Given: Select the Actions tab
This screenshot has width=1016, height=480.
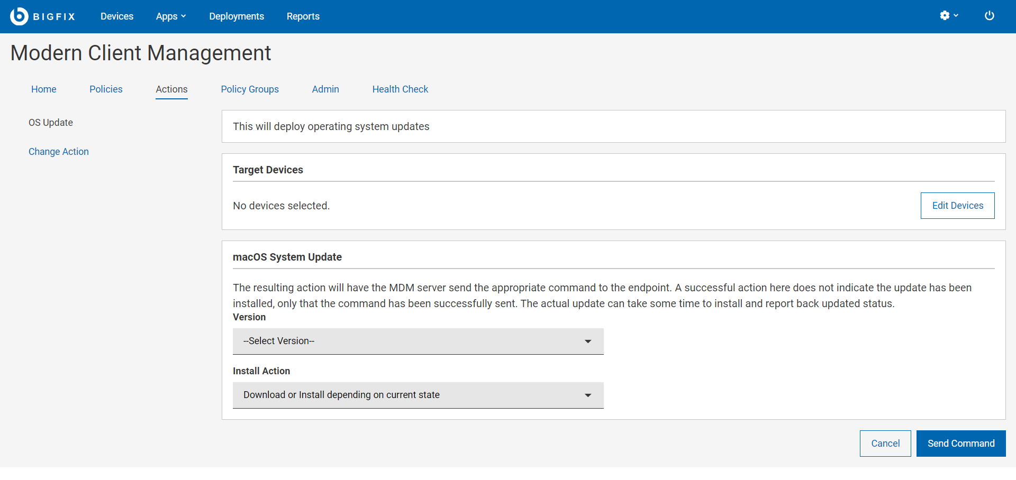Looking at the screenshot, I should click(171, 89).
